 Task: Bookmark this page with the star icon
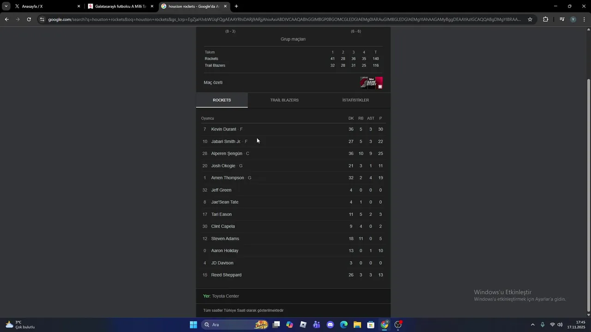(x=530, y=19)
